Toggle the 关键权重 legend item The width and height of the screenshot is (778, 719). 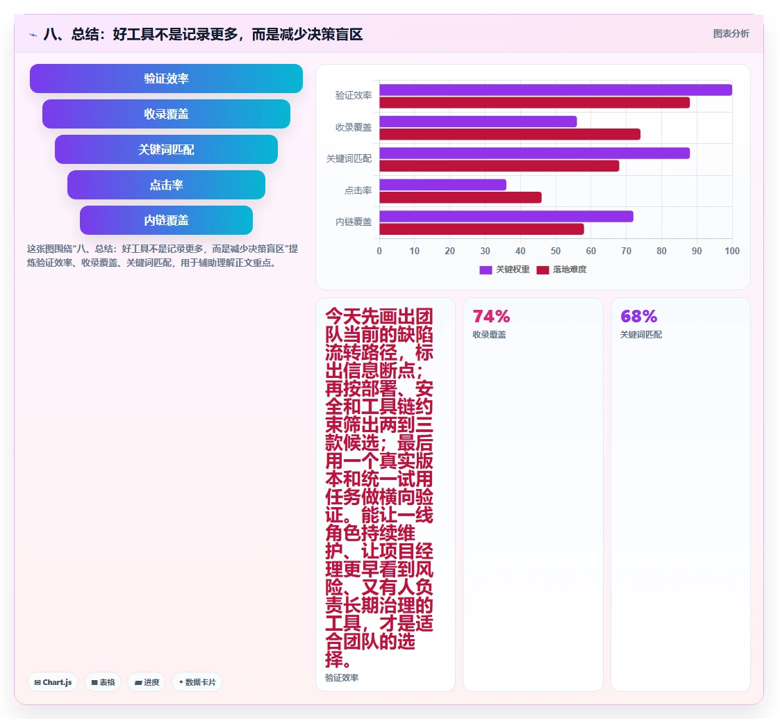tap(504, 270)
